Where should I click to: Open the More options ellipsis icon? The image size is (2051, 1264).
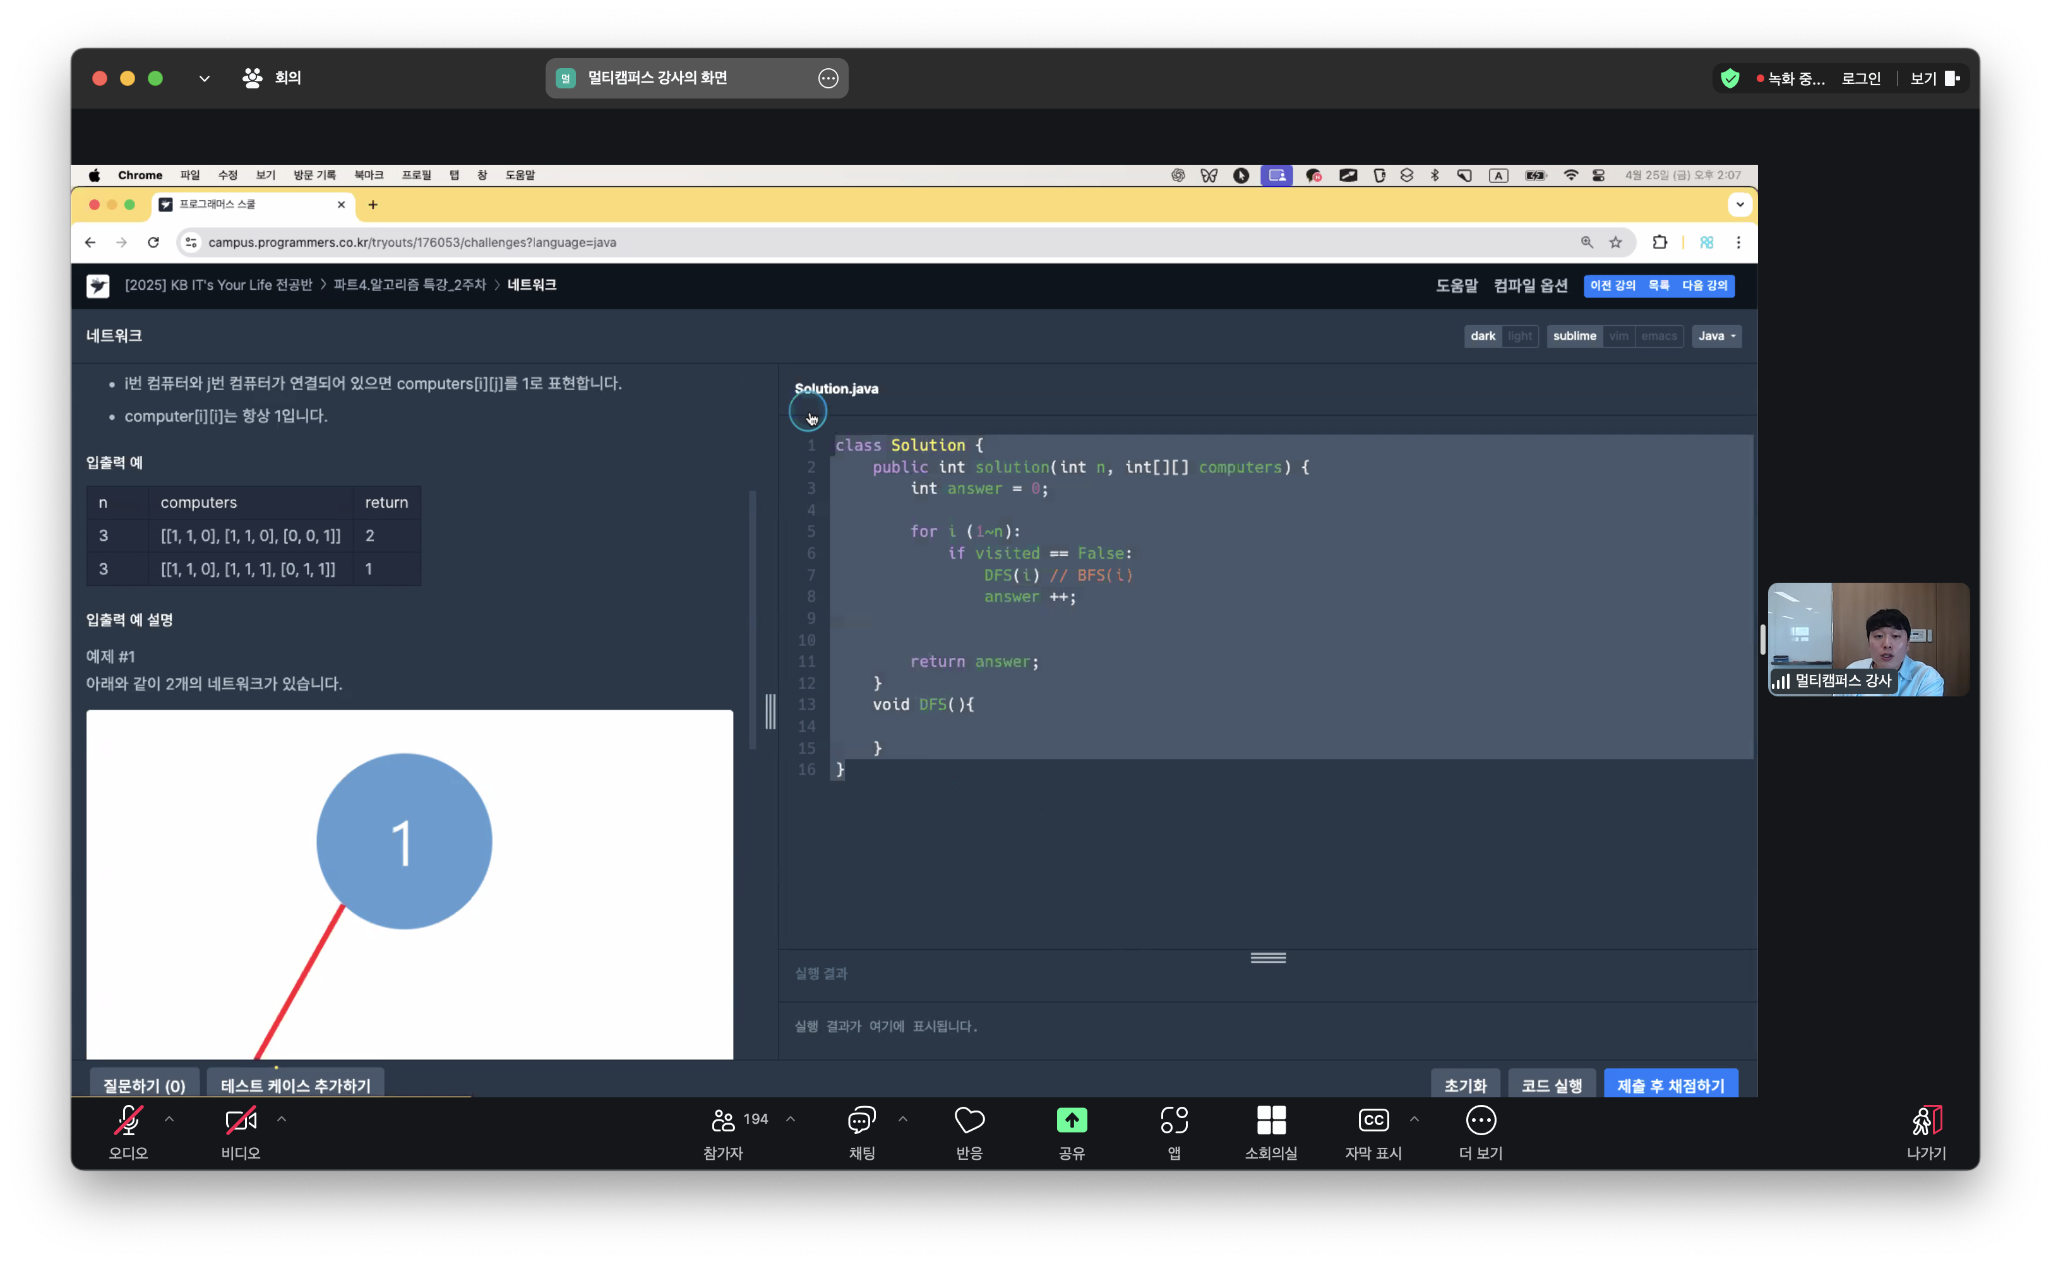click(x=1480, y=1120)
